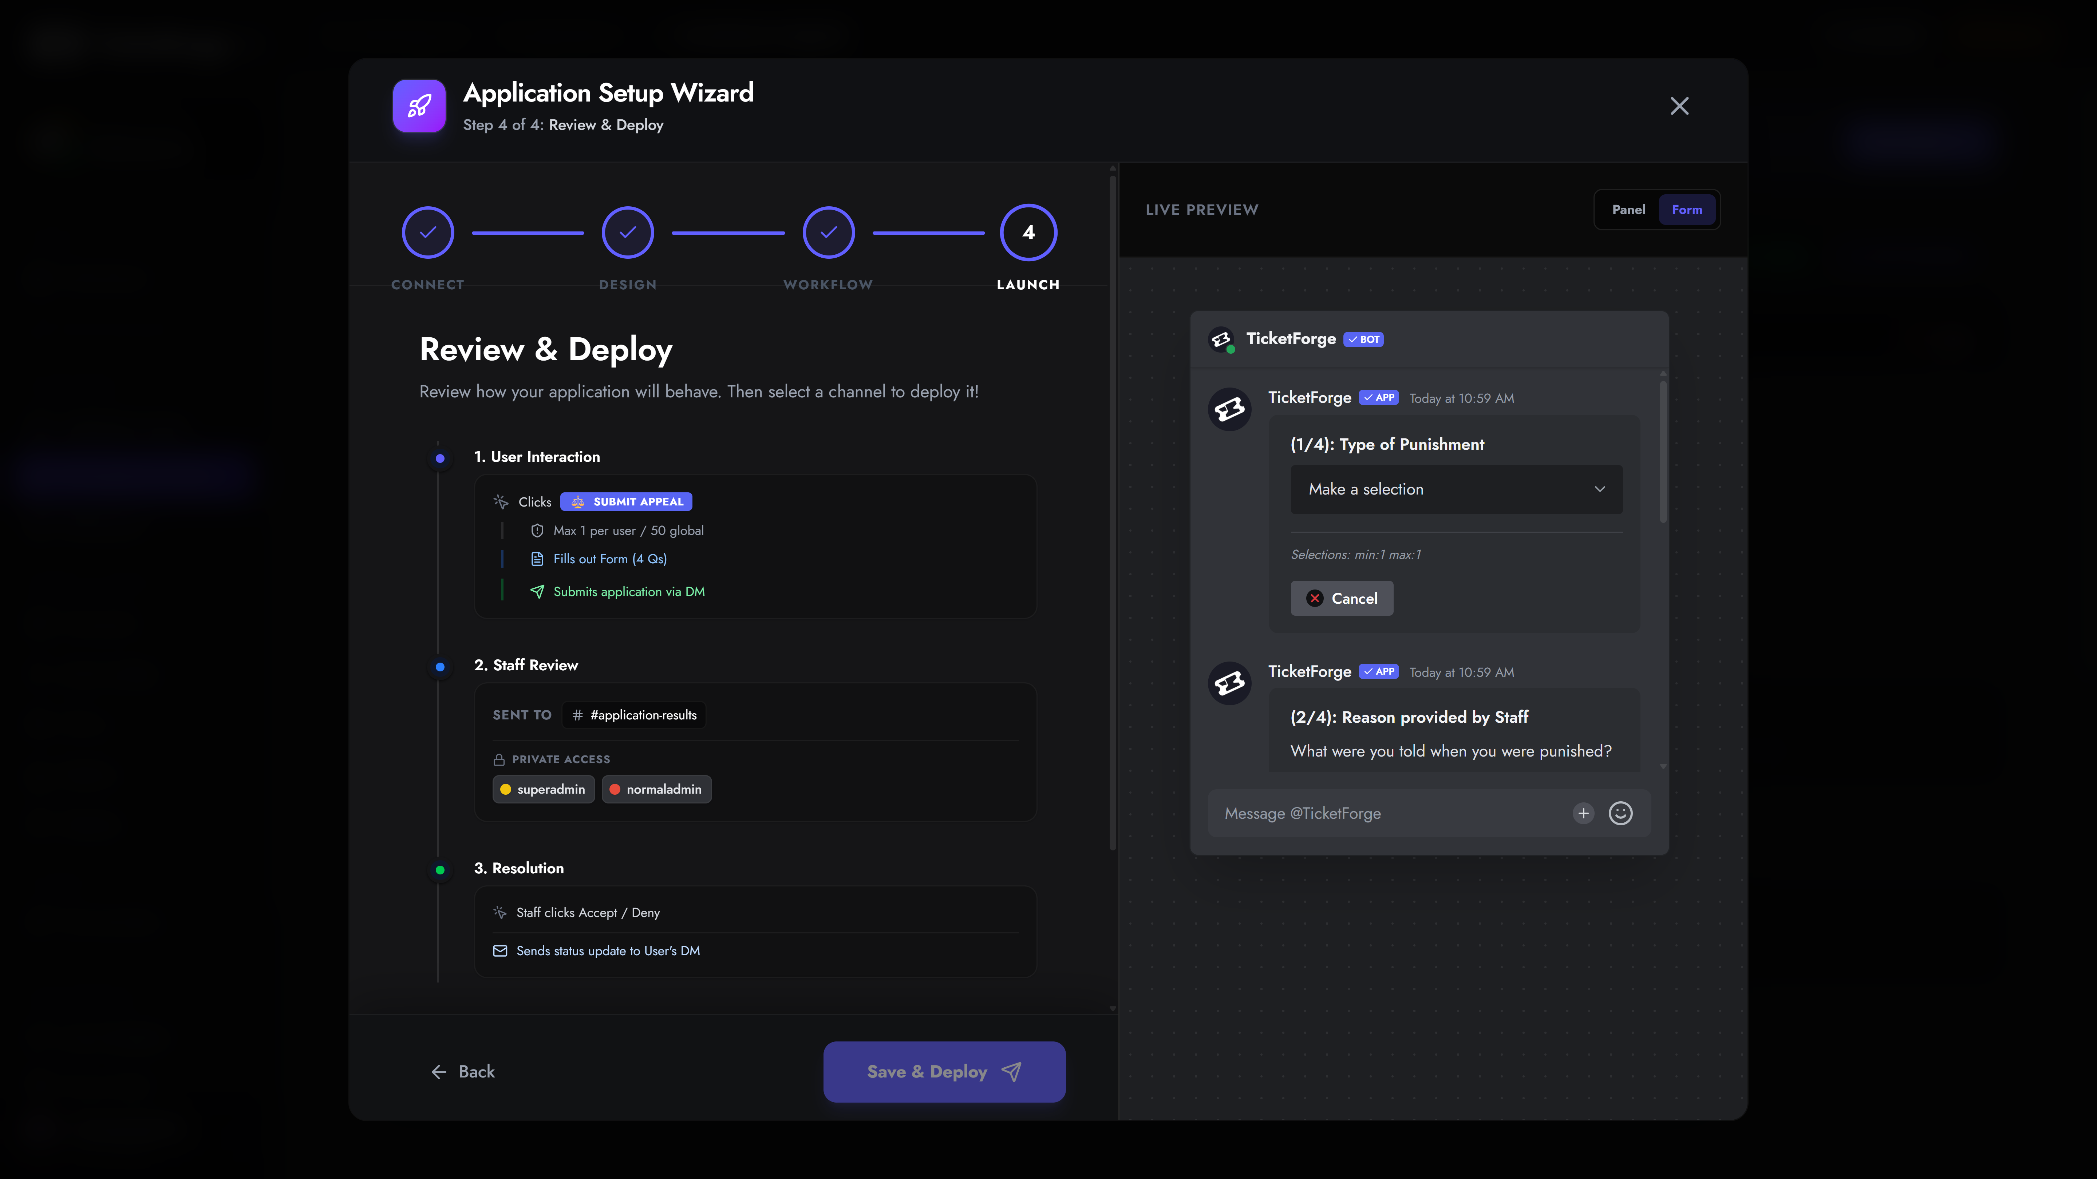Click the rocket wizard logo icon

(419, 106)
